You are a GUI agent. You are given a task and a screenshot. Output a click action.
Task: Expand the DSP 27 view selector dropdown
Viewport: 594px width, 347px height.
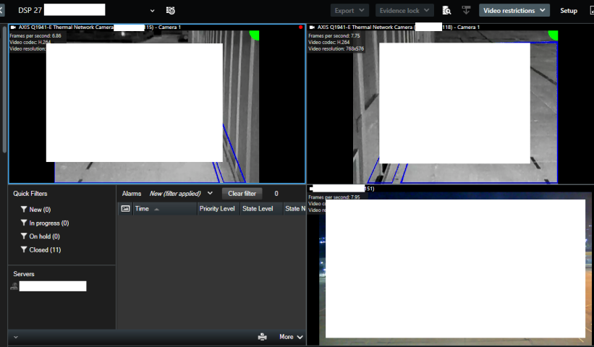point(152,11)
